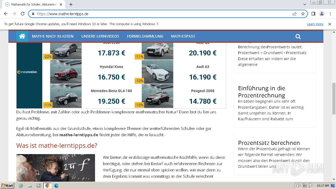Open Chrome three-dot menu
The height and width of the screenshot is (189, 336).
click(x=330, y=14)
